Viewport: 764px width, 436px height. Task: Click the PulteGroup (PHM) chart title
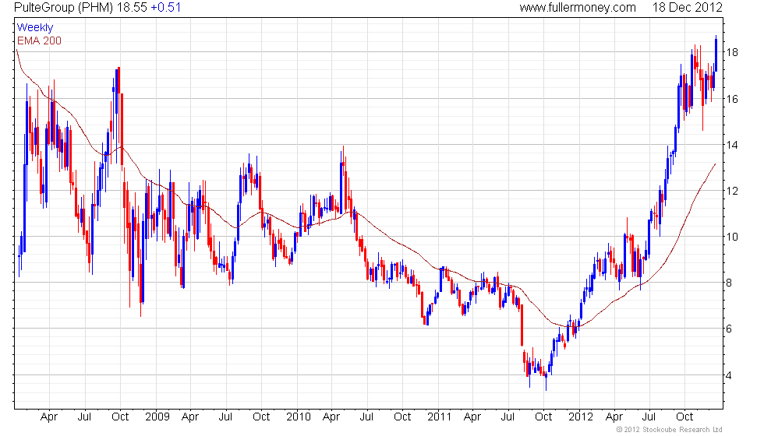[63, 7]
